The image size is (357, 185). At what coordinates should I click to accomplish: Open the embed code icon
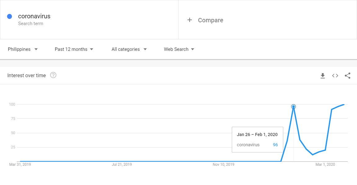coord(335,76)
